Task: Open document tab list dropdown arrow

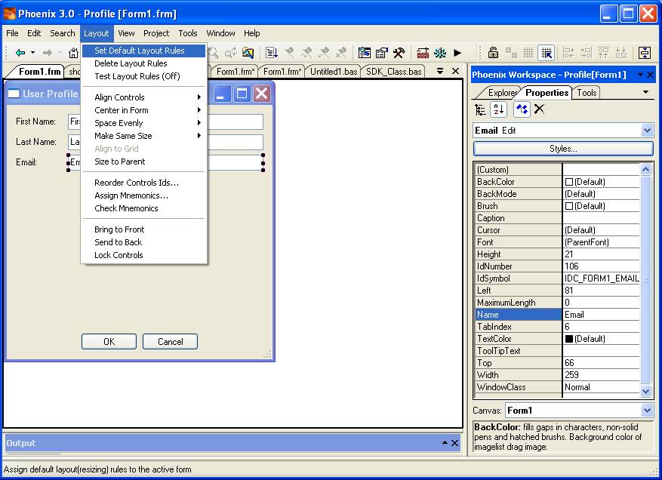Action: [x=439, y=71]
